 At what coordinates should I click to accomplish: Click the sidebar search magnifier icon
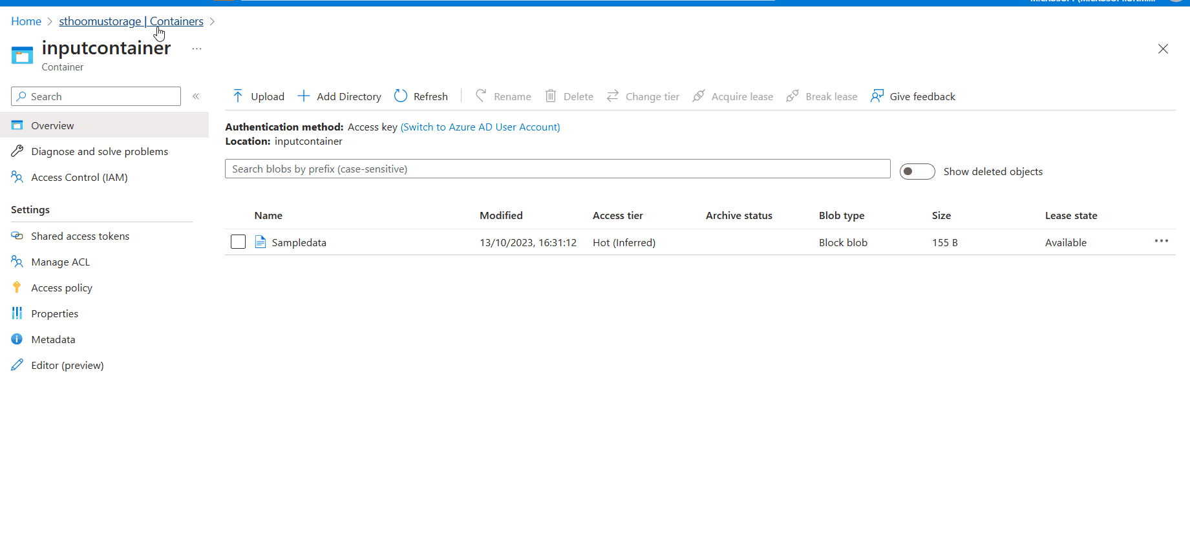click(23, 96)
